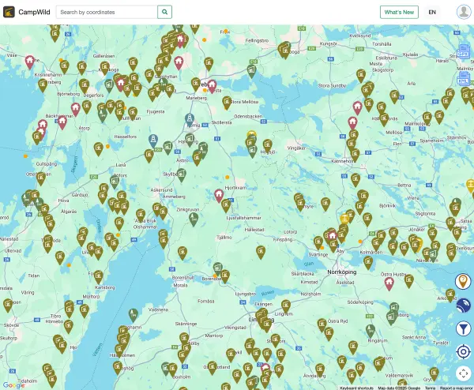
Task: Select the blue tower marker near Hasselfors
Action: (153, 141)
